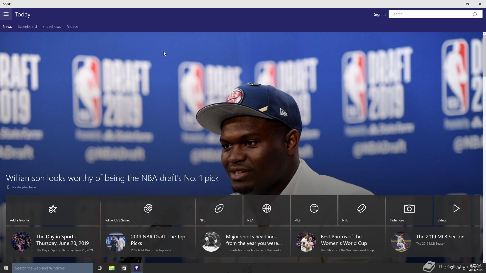Screen dimensions: 486x273
Task: Open the Slideshows camera tile
Action: [x=409, y=210]
